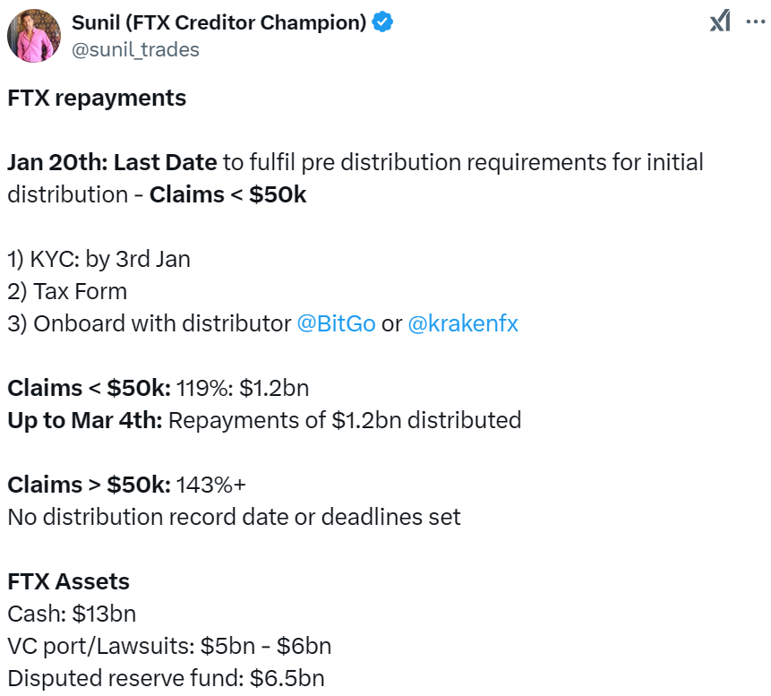Open the Grok explain-post icon
This screenshot has height=696, width=771.
(x=720, y=21)
